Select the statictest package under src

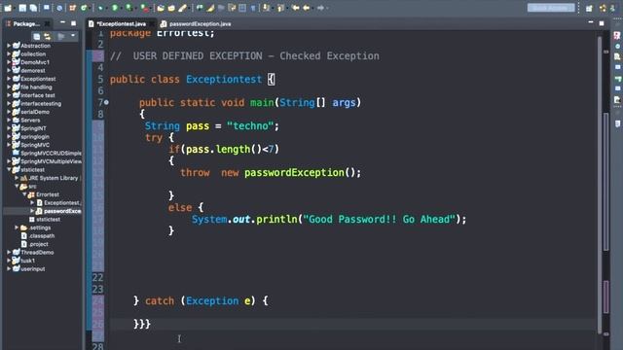tap(48, 219)
